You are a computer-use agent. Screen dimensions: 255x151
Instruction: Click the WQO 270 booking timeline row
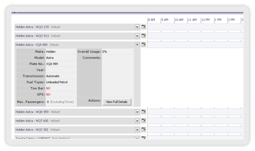[195, 27]
